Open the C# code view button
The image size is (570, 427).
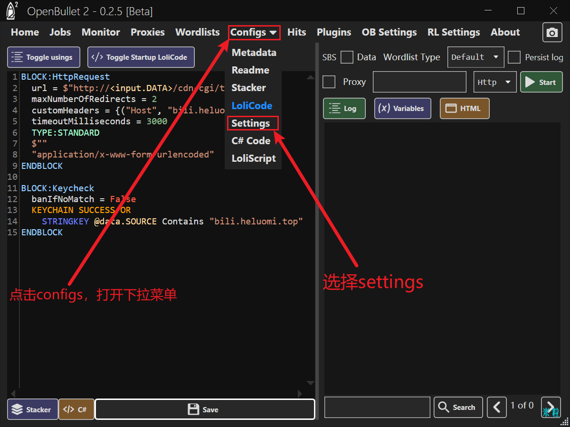(x=76, y=409)
